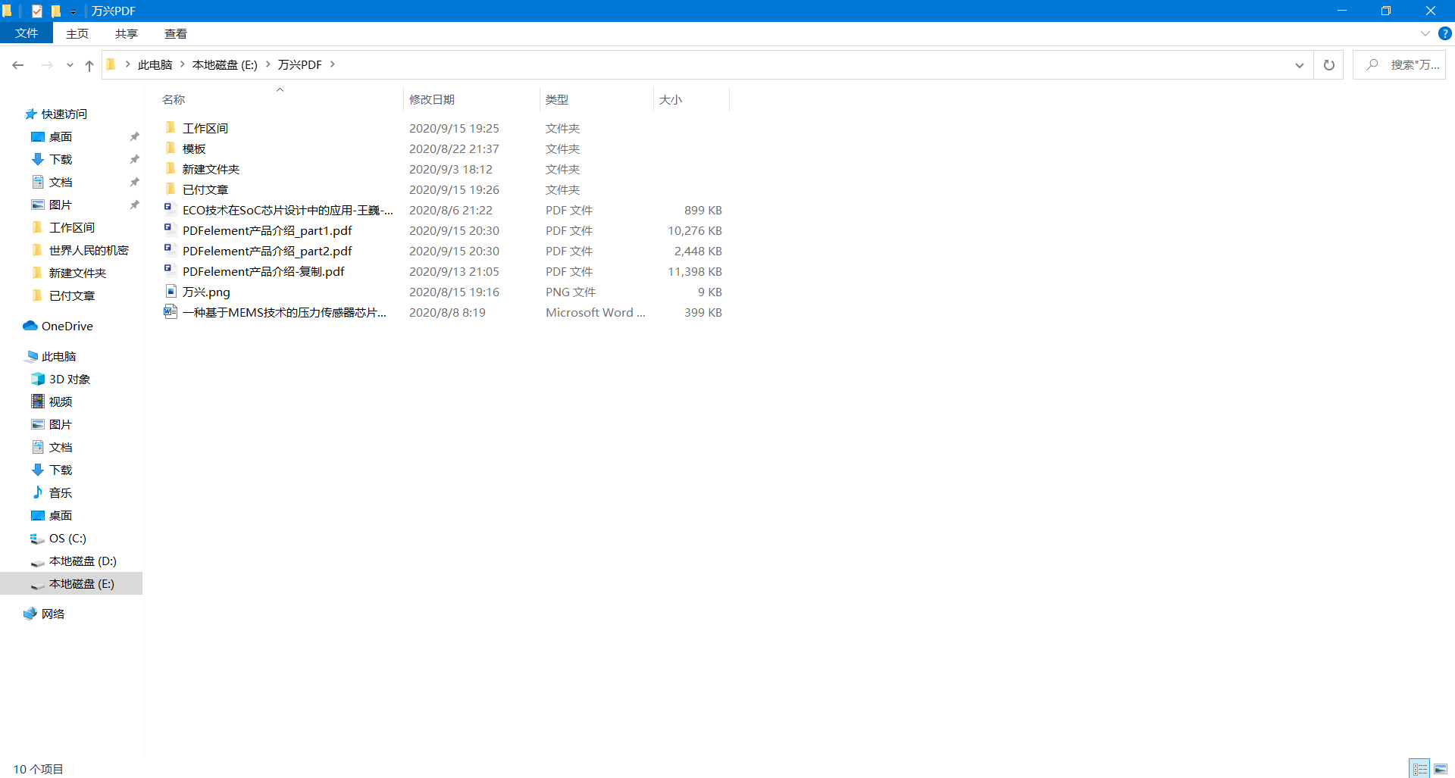Select the 工作区间 folder icon in file list

pos(171,127)
